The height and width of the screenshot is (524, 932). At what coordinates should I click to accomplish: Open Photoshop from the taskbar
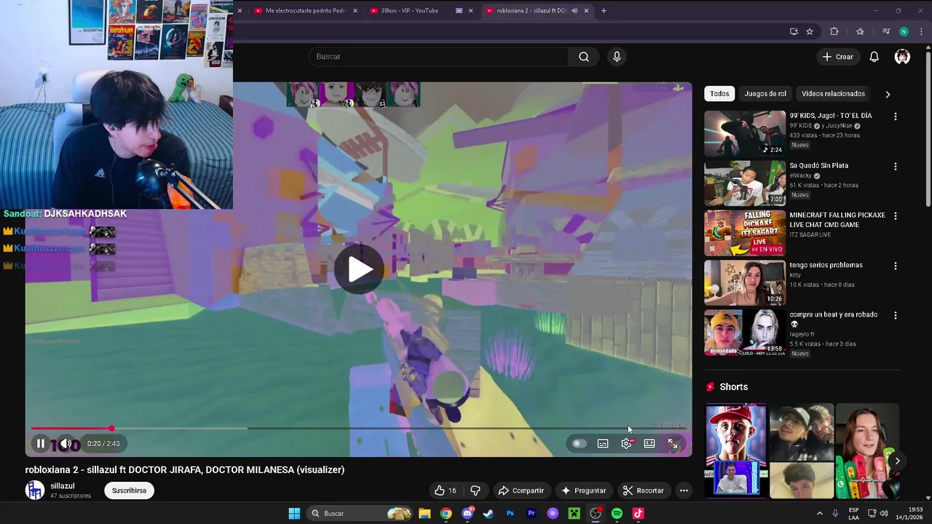(510, 514)
